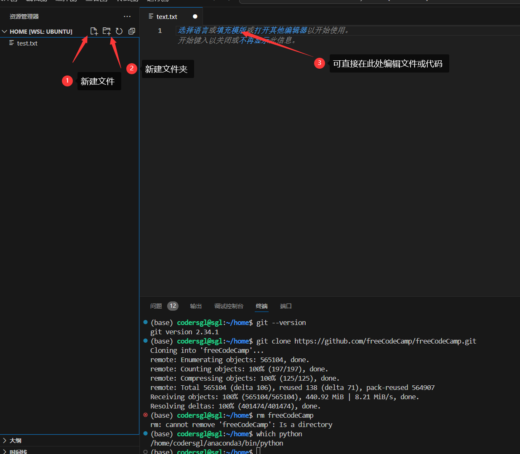Click the file icon on the text.txt tab

point(151,16)
